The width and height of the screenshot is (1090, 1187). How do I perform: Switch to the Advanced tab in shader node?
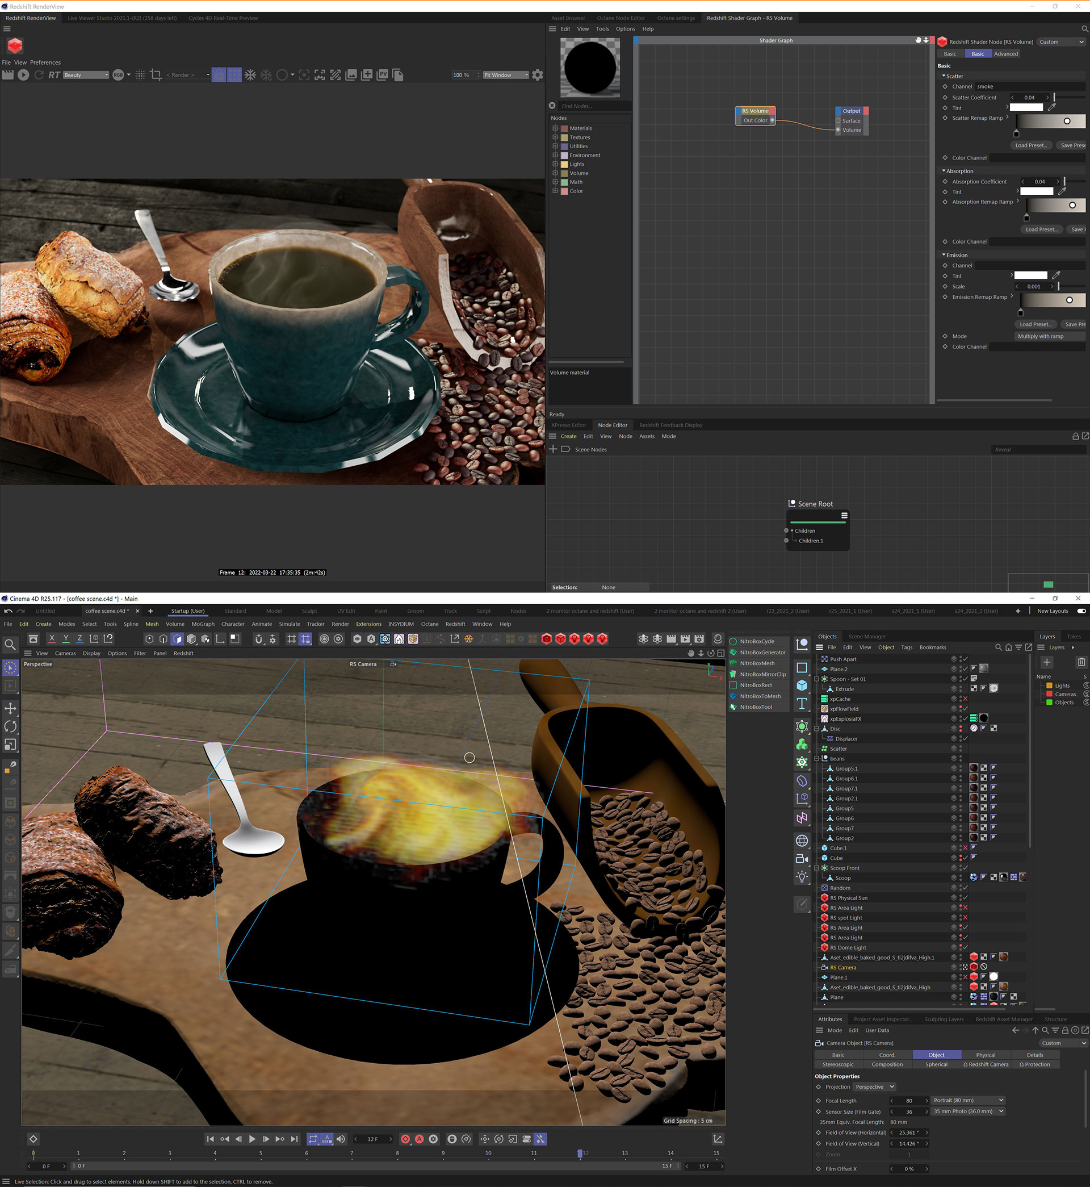coord(1005,54)
